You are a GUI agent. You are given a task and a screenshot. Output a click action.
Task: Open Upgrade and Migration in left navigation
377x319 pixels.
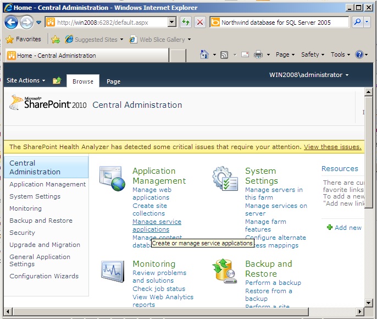click(x=45, y=245)
